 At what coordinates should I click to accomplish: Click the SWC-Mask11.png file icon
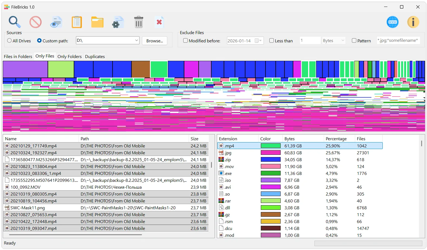click(x=7, y=208)
